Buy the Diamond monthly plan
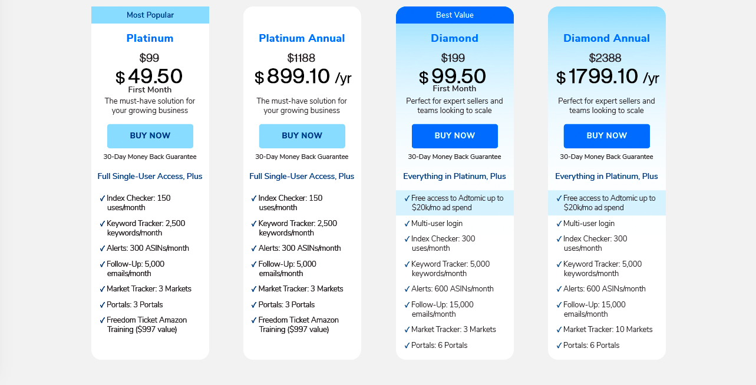This screenshot has height=385, width=756. click(x=454, y=136)
